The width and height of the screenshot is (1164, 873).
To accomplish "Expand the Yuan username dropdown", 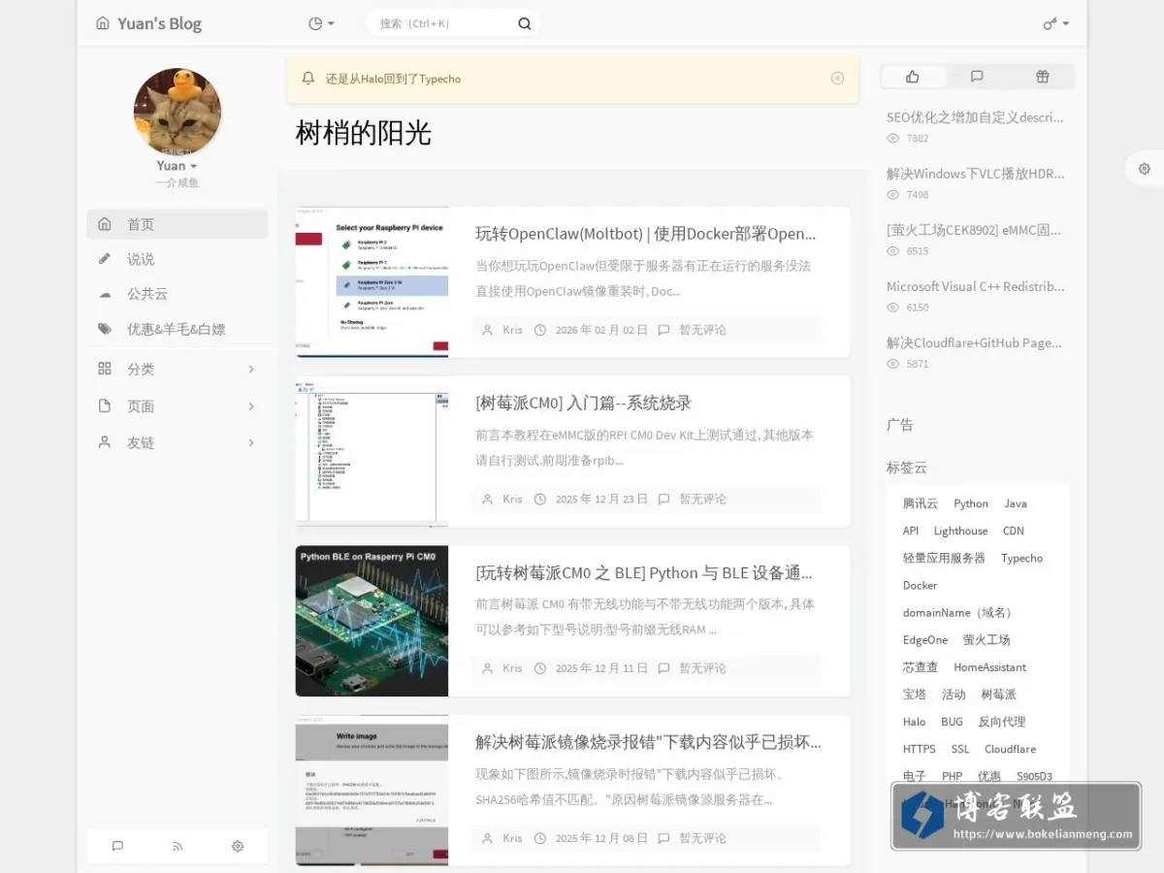I will (178, 166).
